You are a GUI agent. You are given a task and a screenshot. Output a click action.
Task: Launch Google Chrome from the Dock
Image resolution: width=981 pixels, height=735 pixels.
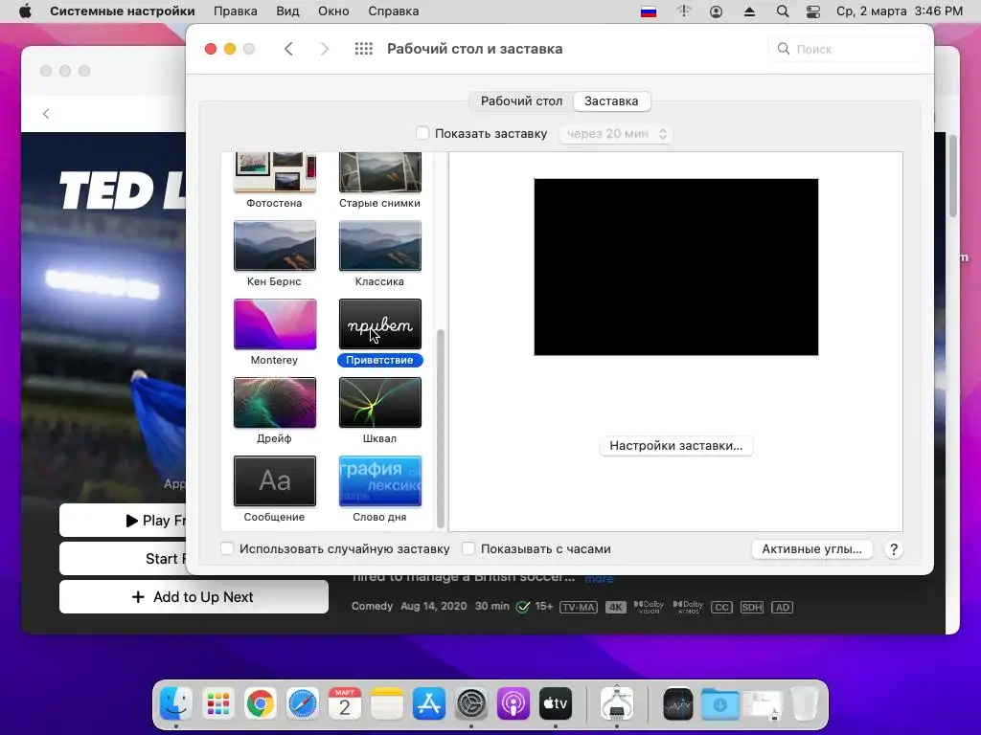coord(261,704)
